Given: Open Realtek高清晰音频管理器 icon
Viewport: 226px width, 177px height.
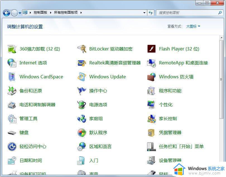Looking at the screenshot, I should (x=82, y=63).
